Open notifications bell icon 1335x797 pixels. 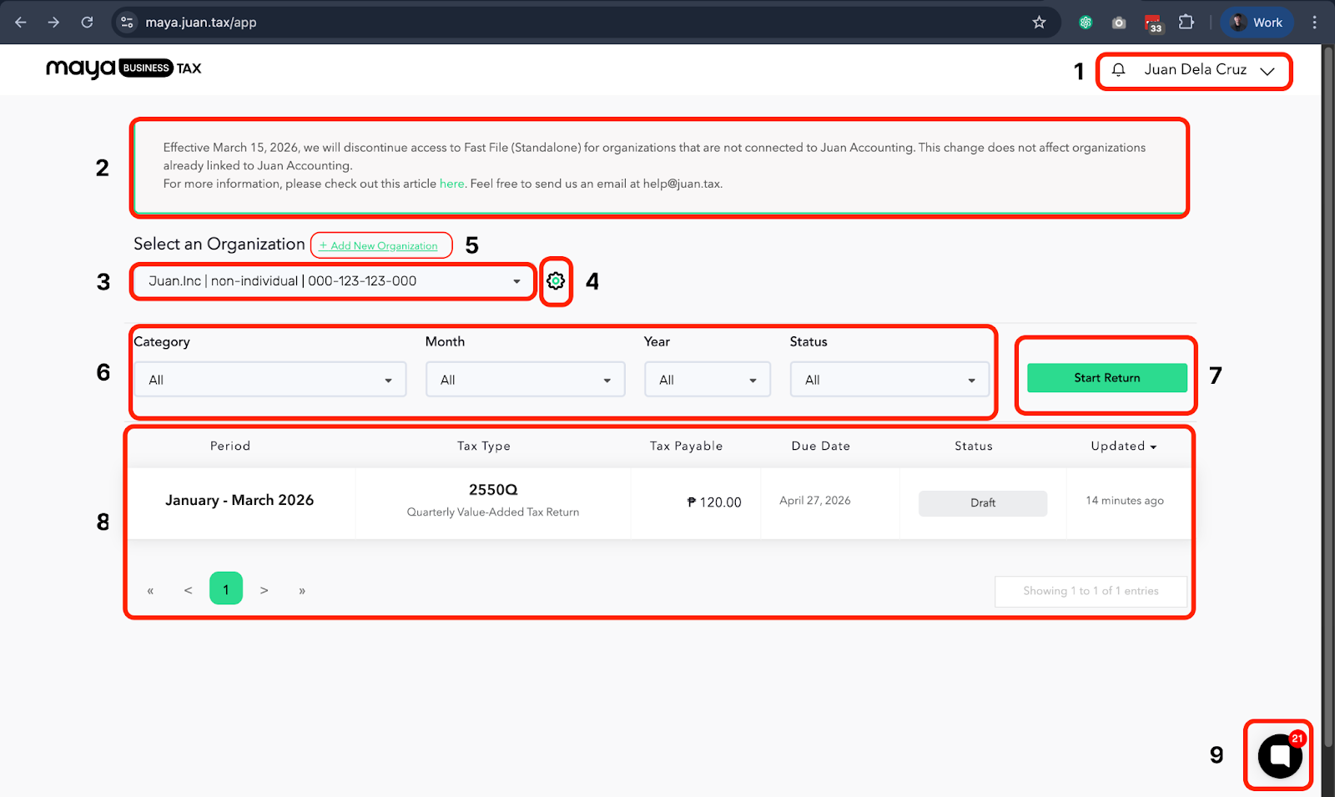(x=1119, y=69)
